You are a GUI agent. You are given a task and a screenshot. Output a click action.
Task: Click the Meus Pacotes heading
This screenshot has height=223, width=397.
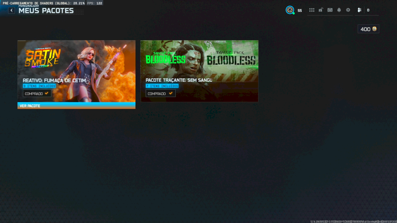point(46,10)
